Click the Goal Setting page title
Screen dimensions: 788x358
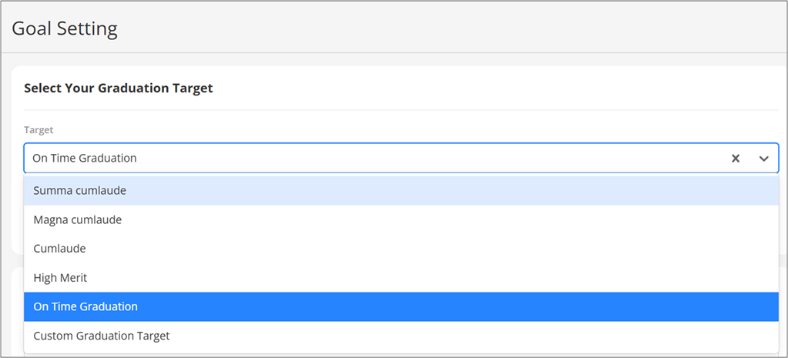click(x=65, y=29)
